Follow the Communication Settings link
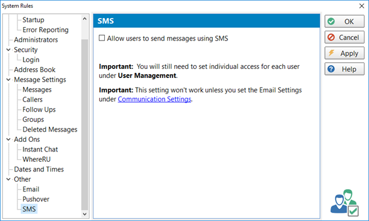The height and width of the screenshot is (221, 369). click(x=154, y=99)
